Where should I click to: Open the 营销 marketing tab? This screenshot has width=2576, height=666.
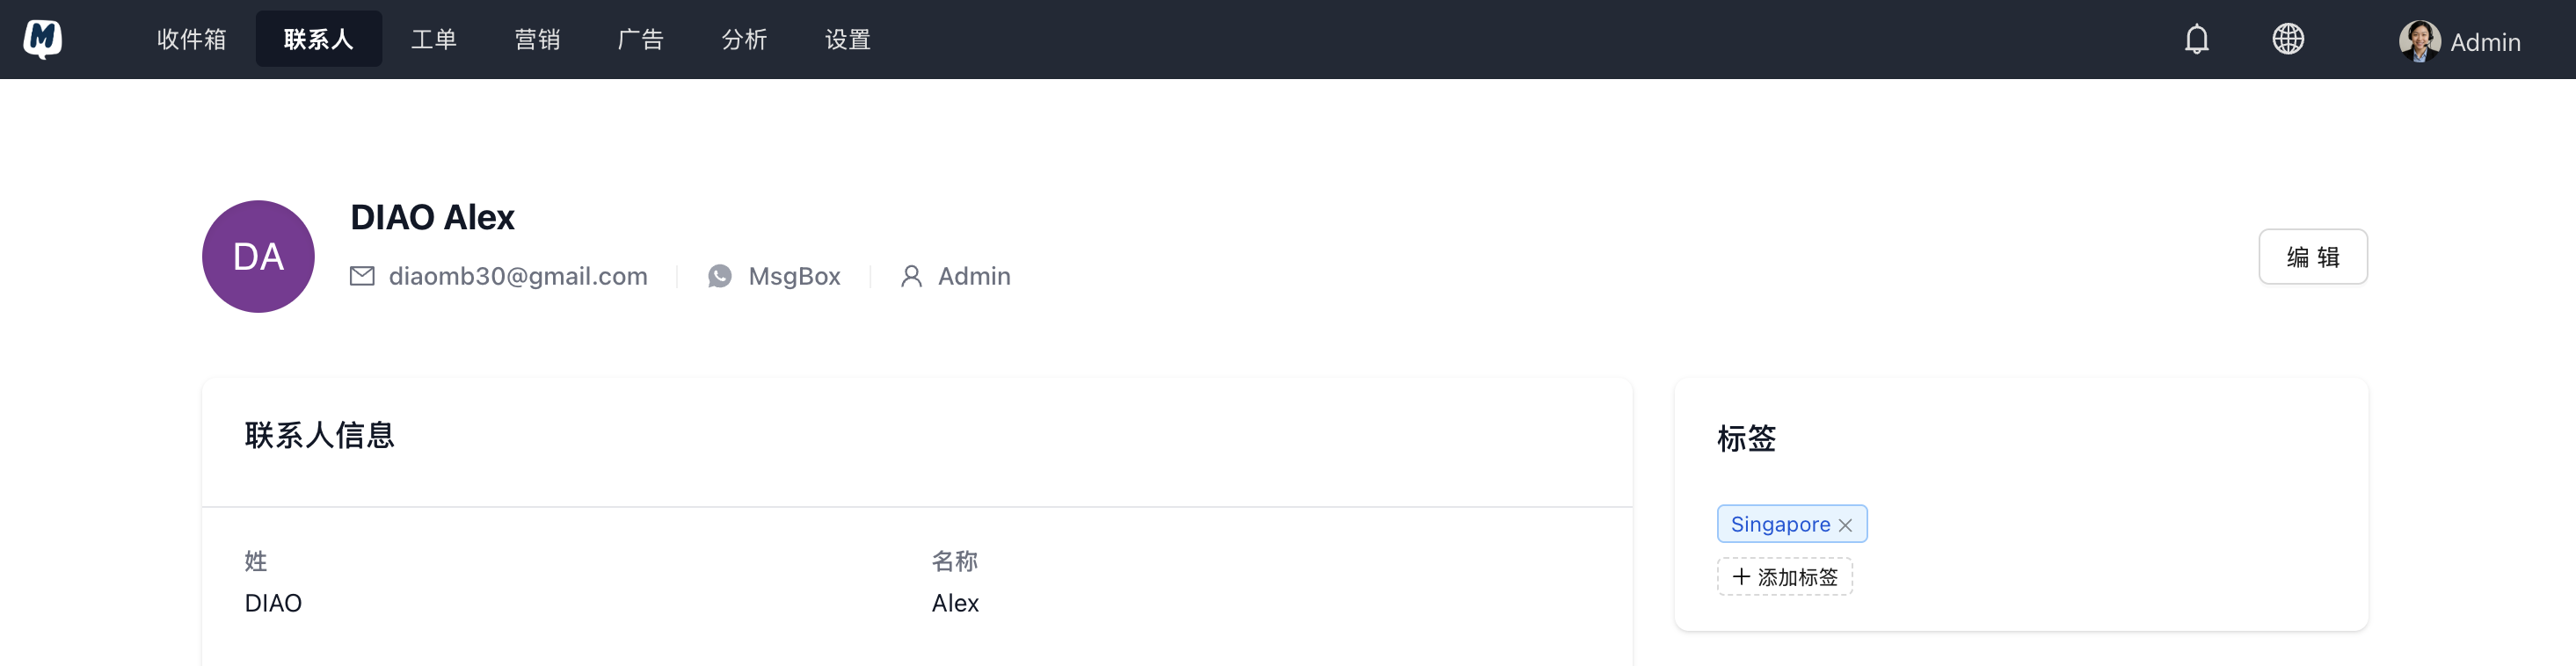click(537, 39)
